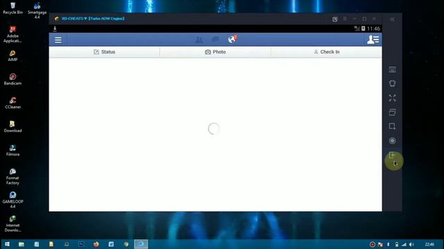Image resolution: width=444 pixels, height=249 pixels.
Task: Open Download folder desktop icon
Action: click(x=12, y=127)
